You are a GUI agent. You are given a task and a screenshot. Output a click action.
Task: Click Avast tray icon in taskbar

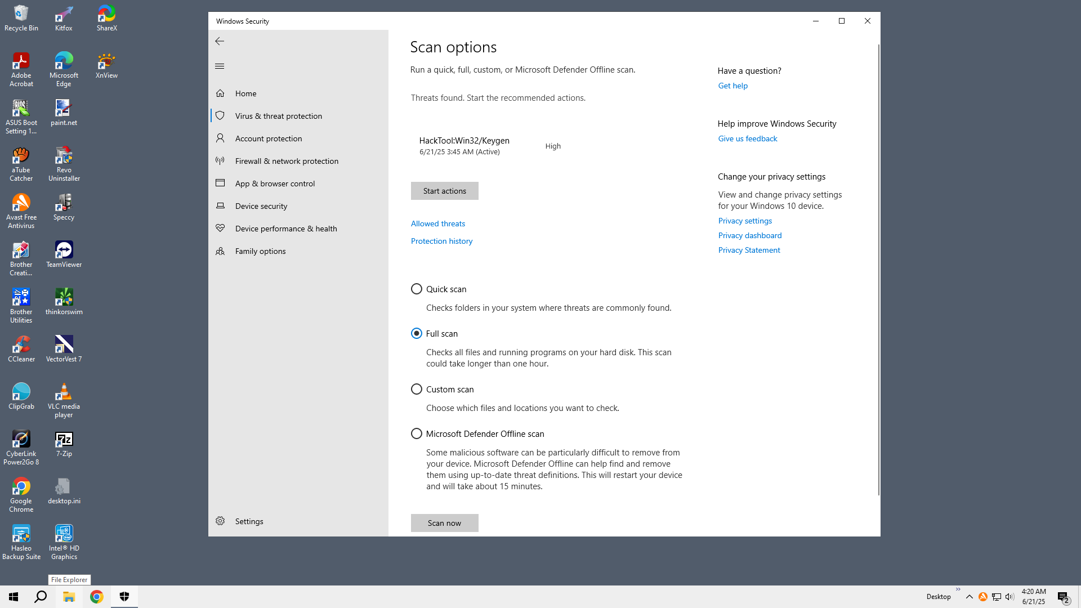tap(982, 597)
